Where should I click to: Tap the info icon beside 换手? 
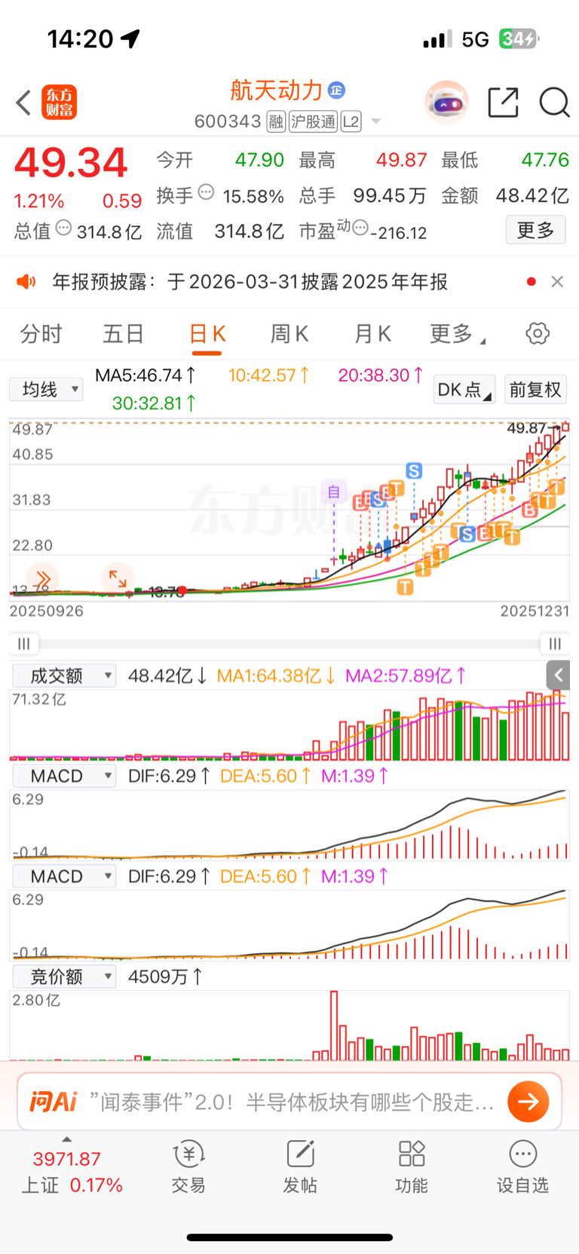click(206, 192)
